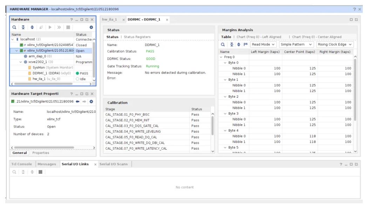Select CAL_STAGE.01_F0_PHY_BISC row
Viewport: 367px width, 211px height.
pos(158,115)
